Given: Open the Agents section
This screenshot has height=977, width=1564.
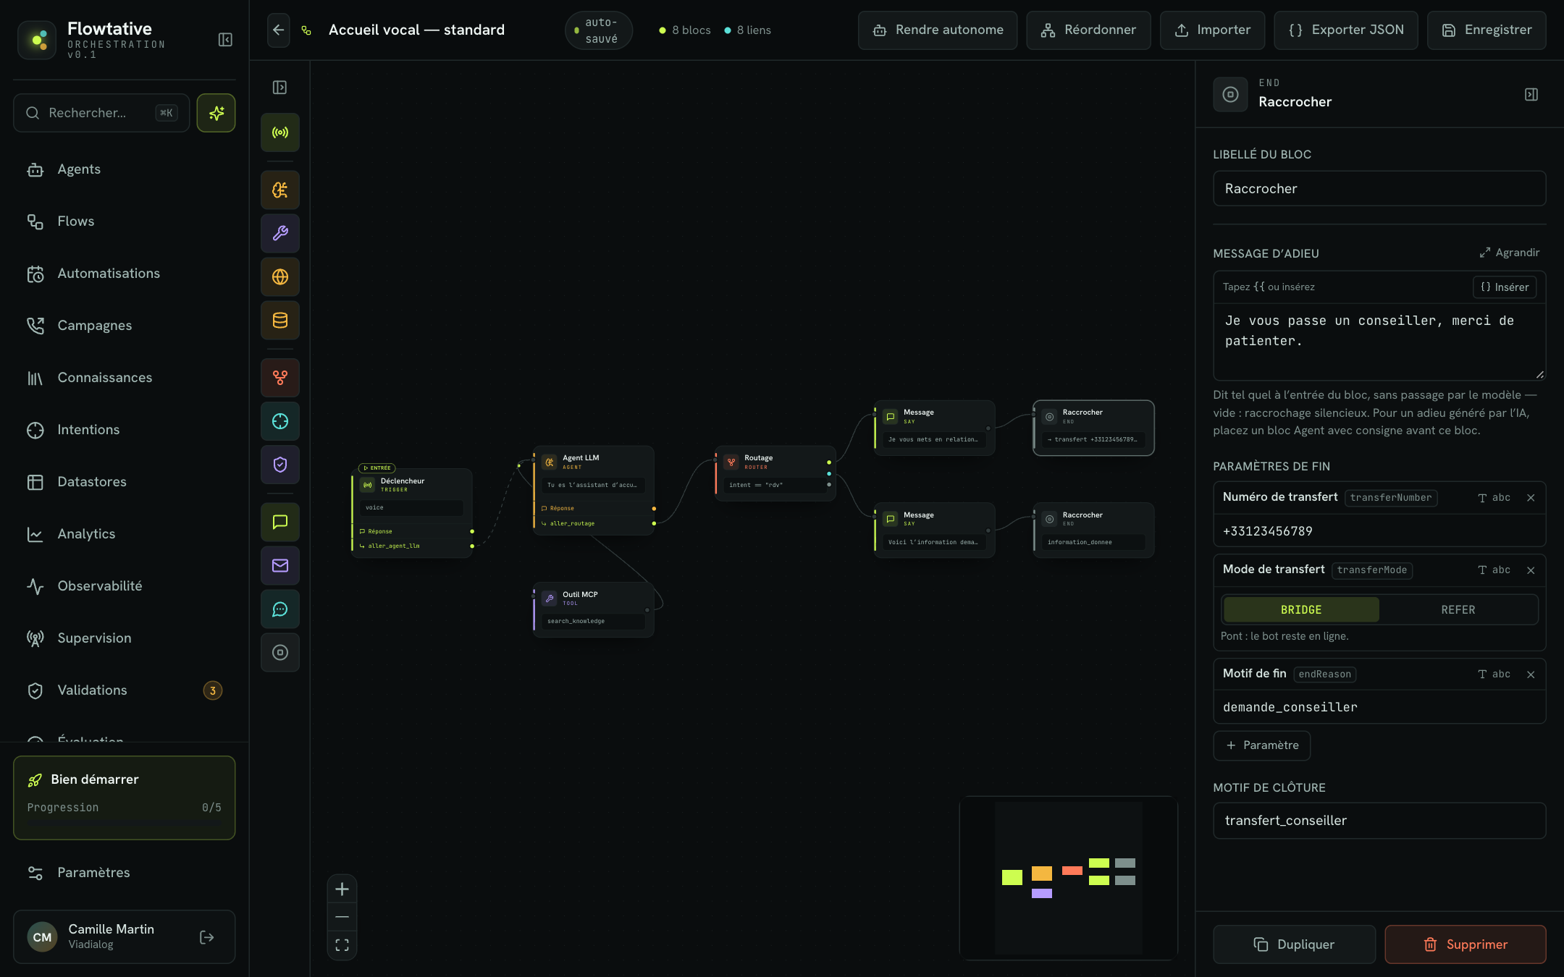Looking at the screenshot, I should [x=125, y=169].
